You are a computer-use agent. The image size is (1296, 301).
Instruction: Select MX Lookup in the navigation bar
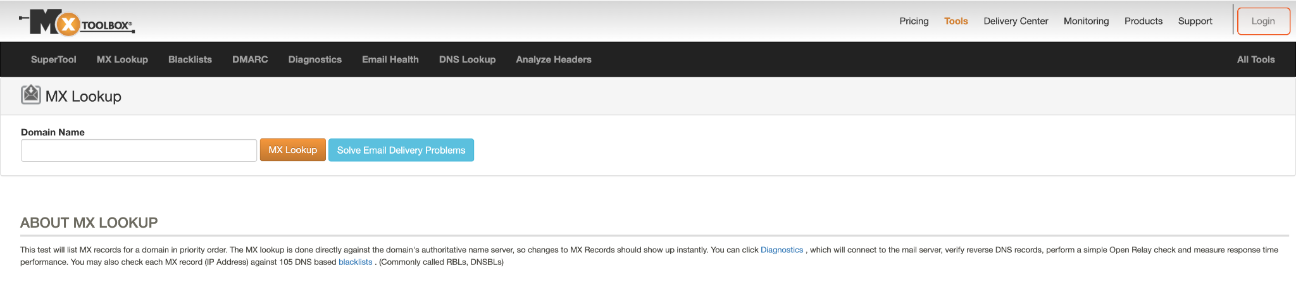point(122,59)
